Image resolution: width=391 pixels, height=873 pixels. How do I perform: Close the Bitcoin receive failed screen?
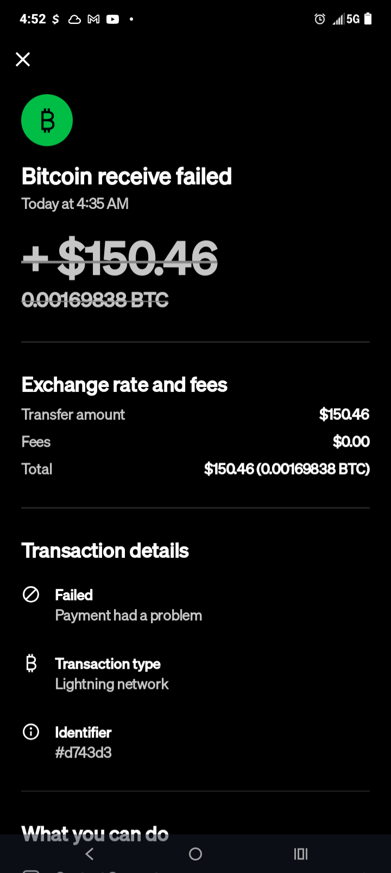(x=23, y=59)
